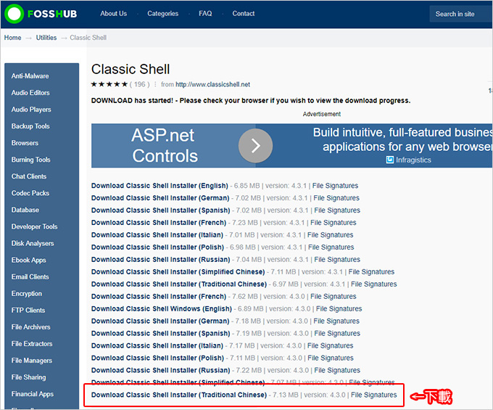The height and width of the screenshot is (410, 493).
Task: Download Traditional Chinese installer 7.13 MB
Action: pos(179,395)
